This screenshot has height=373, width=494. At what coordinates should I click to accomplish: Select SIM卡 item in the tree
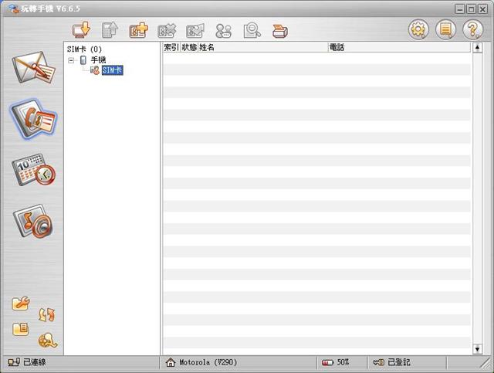click(x=111, y=70)
